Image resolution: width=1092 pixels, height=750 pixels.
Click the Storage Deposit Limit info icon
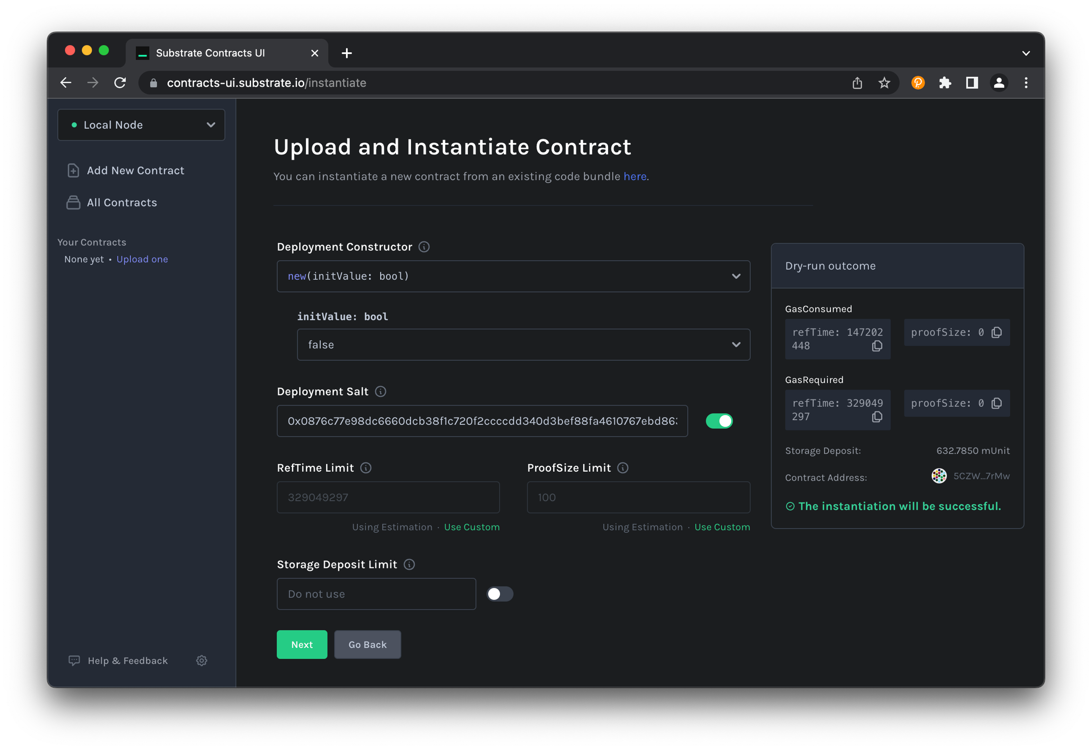tap(409, 564)
